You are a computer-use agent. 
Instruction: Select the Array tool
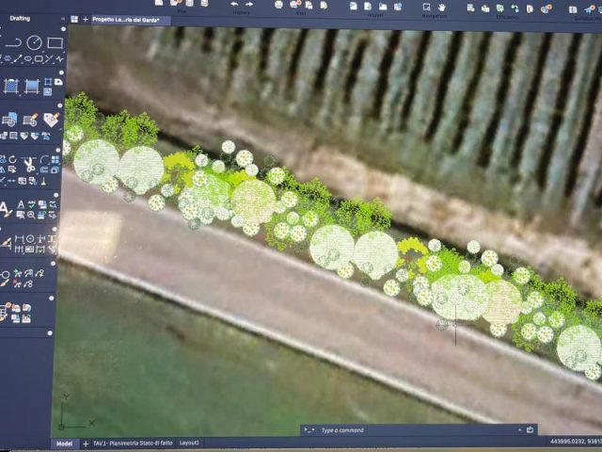(55, 159)
